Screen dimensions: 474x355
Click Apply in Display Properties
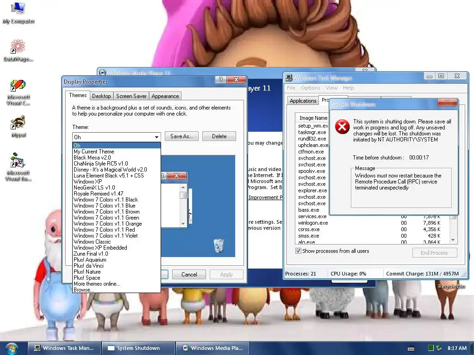click(x=226, y=275)
